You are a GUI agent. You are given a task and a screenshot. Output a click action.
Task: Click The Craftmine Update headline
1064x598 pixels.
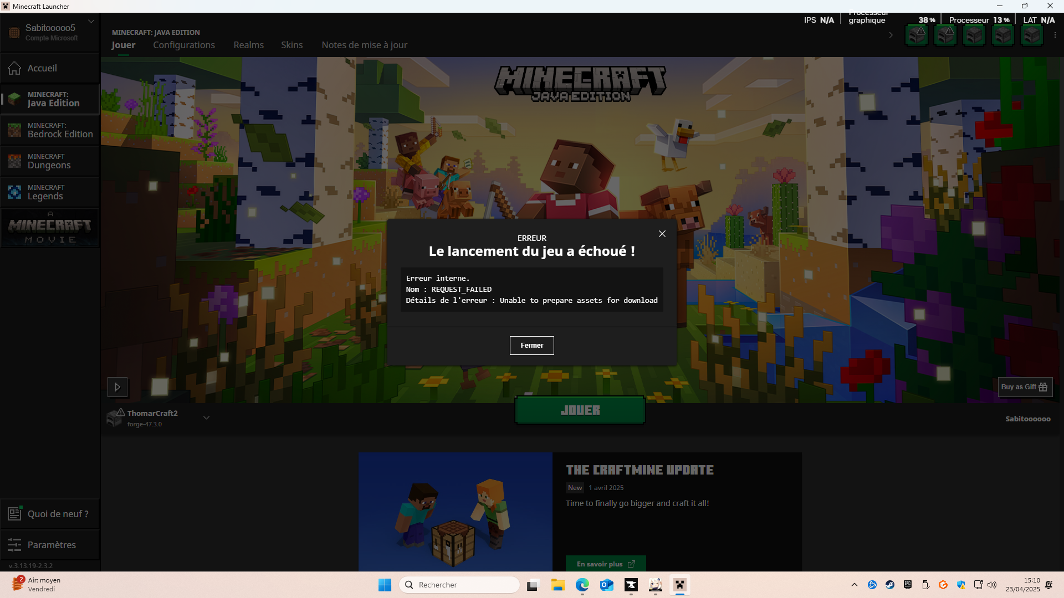click(640, 470)
